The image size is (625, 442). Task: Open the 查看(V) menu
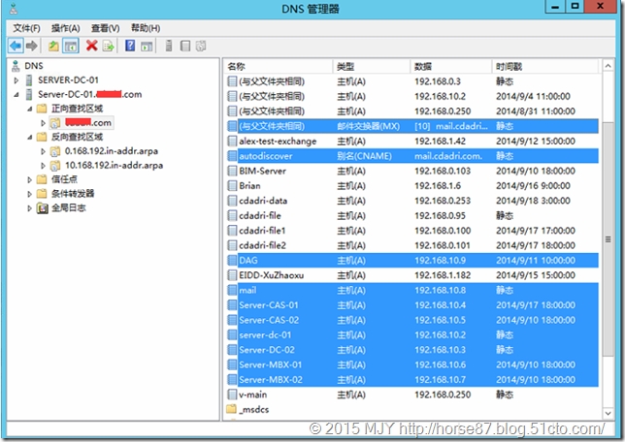[105, 28]
